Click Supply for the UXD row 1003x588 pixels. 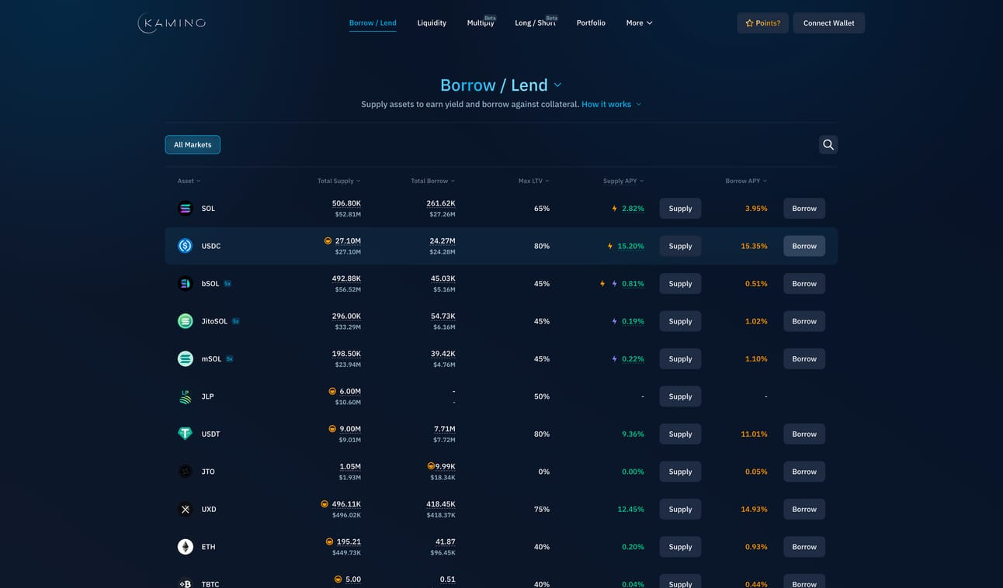point(680,510)
